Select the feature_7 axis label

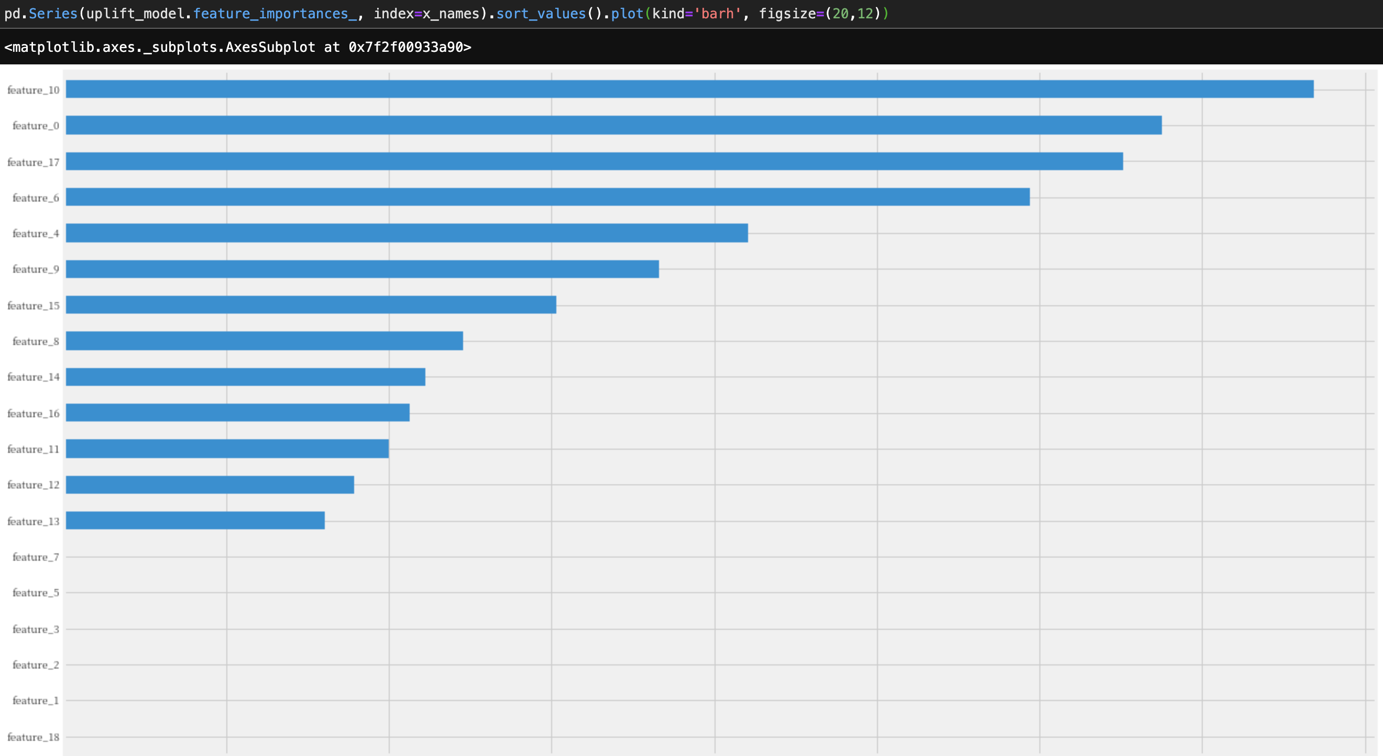[36, 557]
